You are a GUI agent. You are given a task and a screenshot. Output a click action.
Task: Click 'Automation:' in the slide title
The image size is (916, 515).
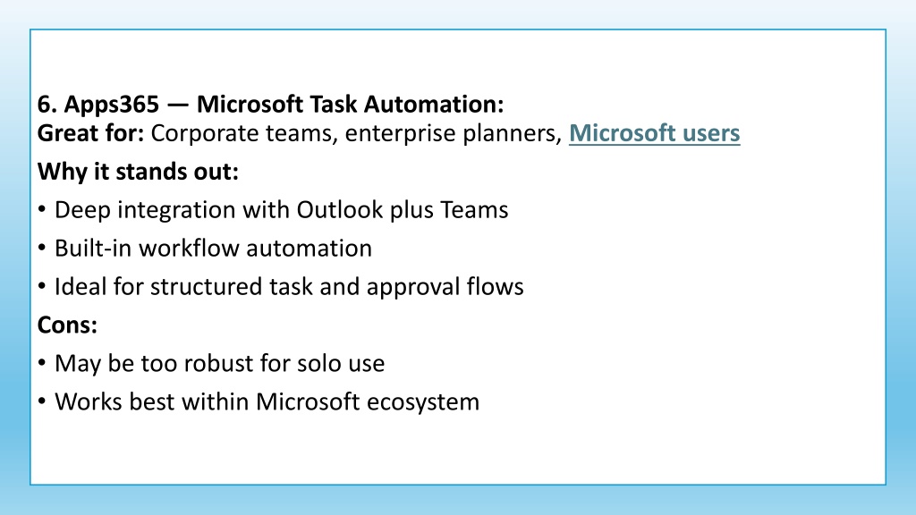(x=434, y=105)
